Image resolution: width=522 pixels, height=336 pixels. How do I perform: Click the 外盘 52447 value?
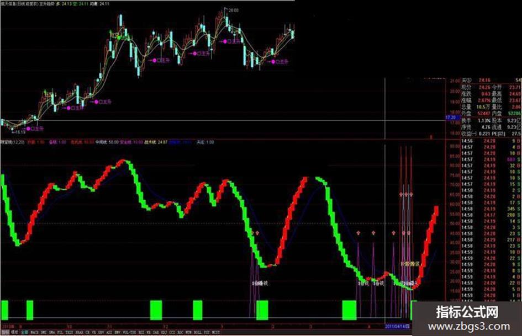484,114
